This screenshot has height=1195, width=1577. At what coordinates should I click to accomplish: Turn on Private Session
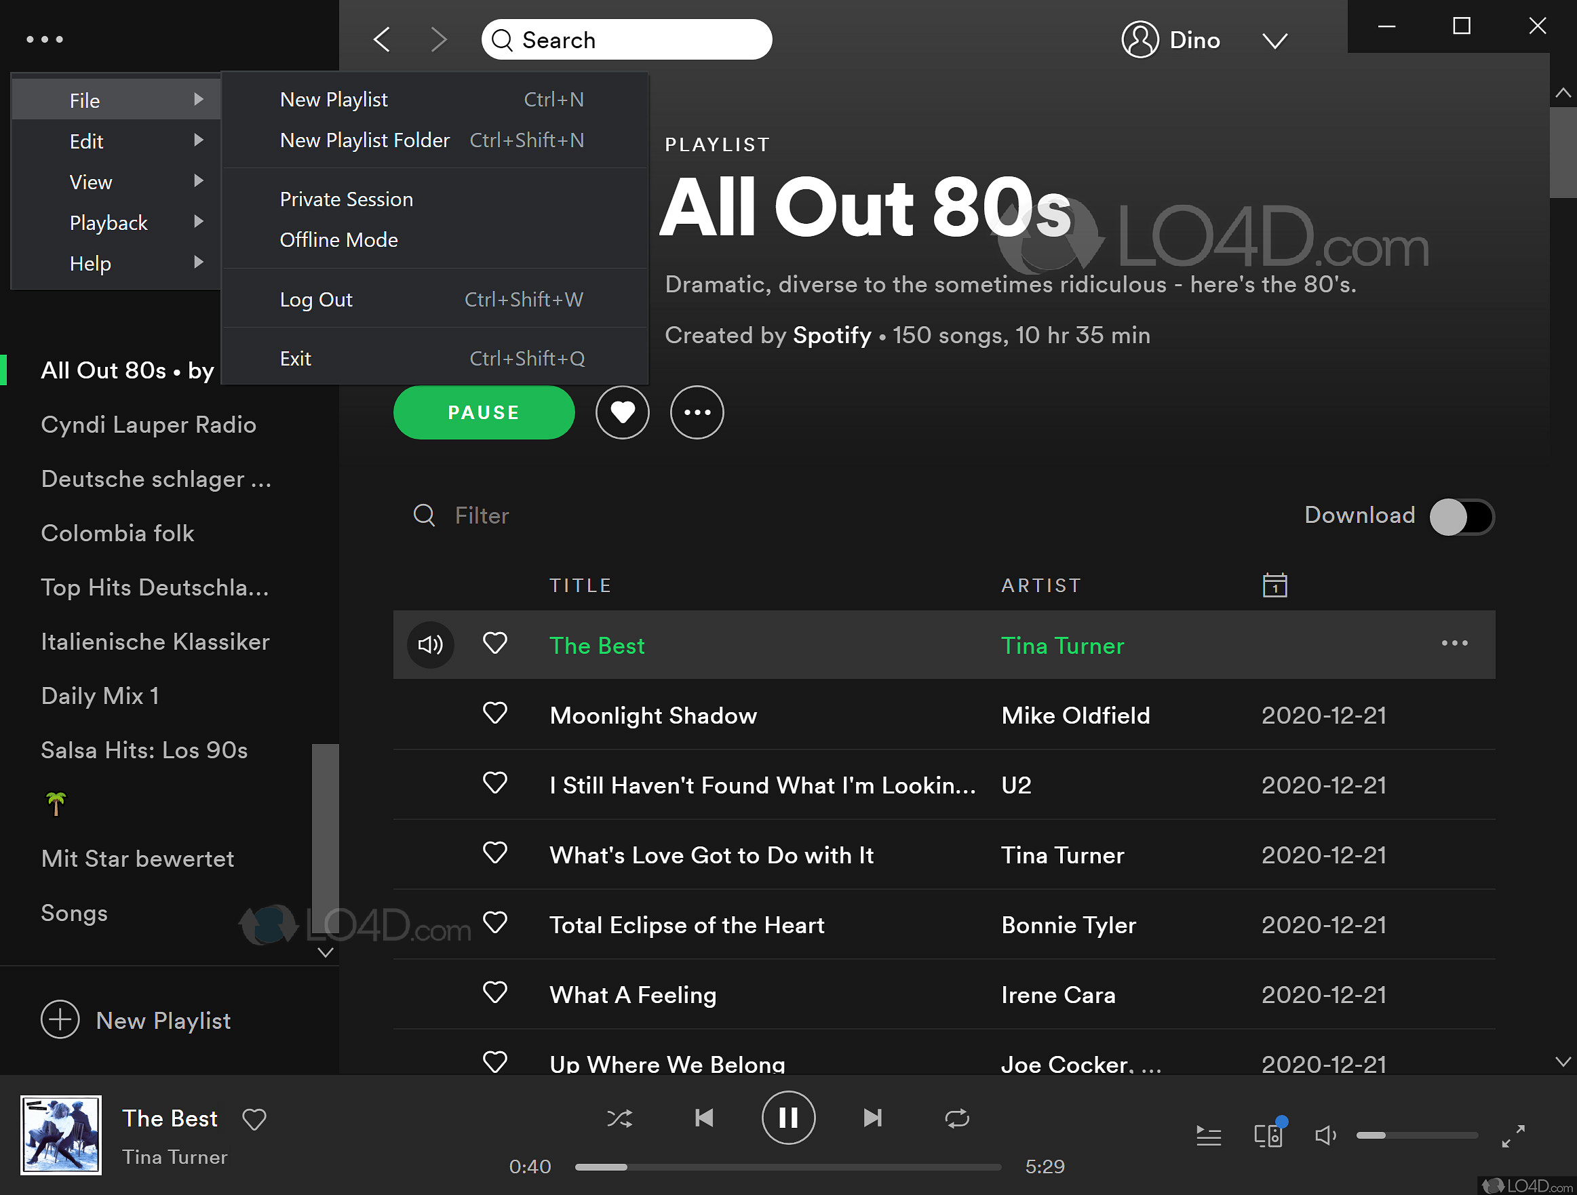tap(346, 199)
